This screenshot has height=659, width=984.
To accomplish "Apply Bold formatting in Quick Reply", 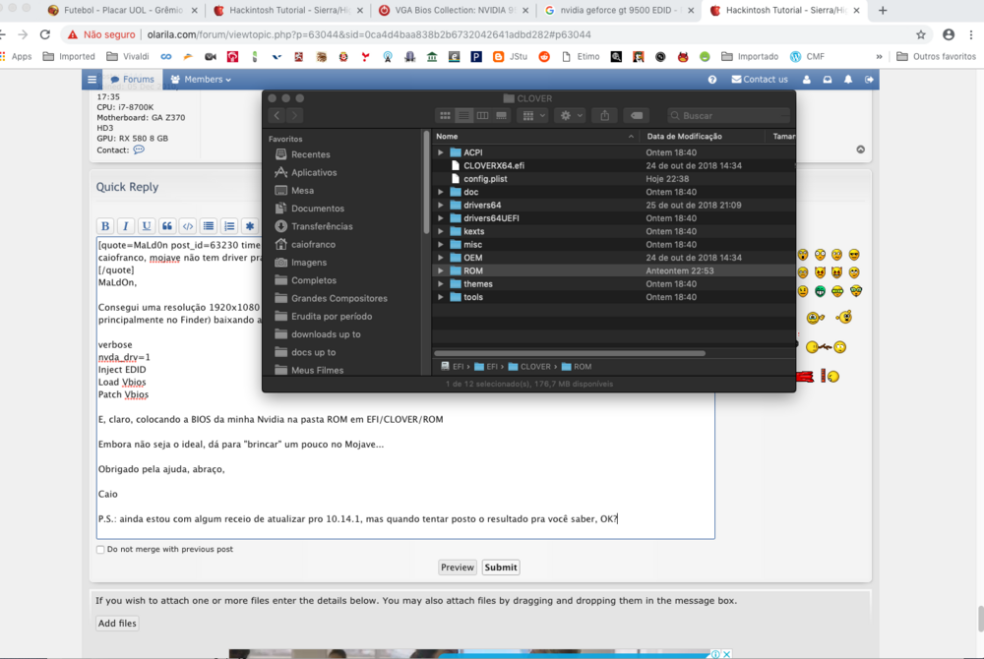I will (104, 225).
